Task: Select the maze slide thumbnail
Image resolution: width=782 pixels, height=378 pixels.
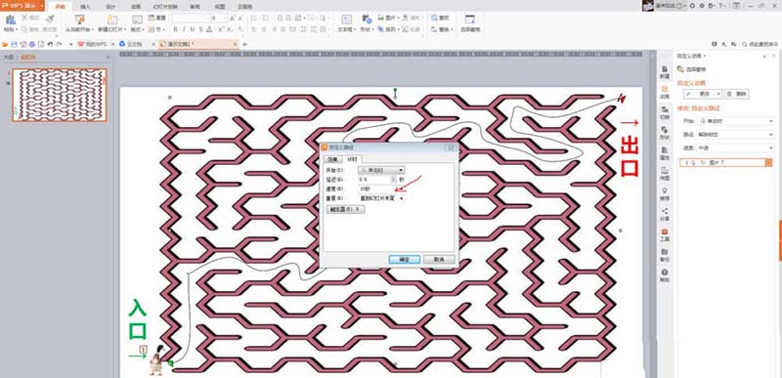Action: (x=60, y=95)
